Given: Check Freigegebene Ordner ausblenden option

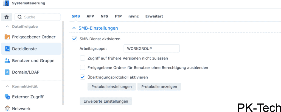Looking at the screenshot, I should [x=82, y=68].
